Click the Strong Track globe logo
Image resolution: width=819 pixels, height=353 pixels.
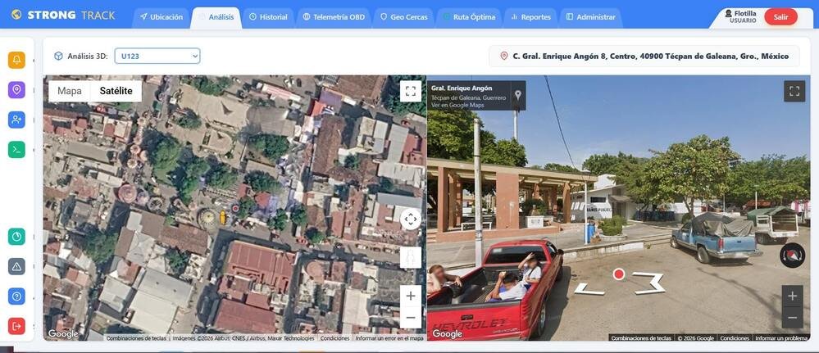(16, 15)
